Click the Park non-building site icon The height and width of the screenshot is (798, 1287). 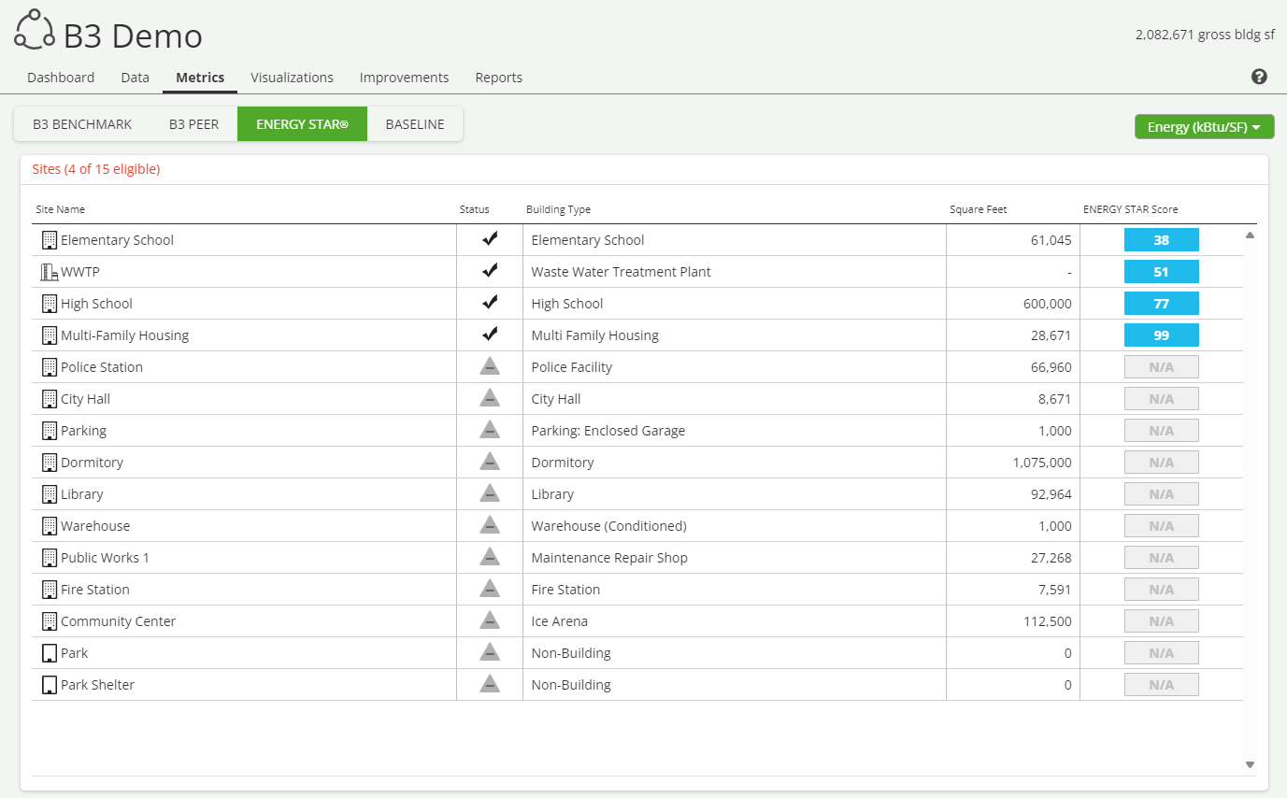(x=49, y=653)
